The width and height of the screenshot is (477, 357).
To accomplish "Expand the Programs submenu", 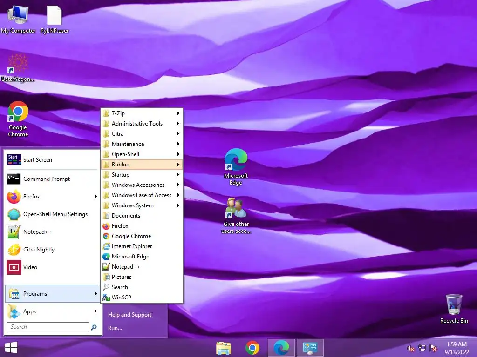I will pyautogui.click(x=53, y=294).
